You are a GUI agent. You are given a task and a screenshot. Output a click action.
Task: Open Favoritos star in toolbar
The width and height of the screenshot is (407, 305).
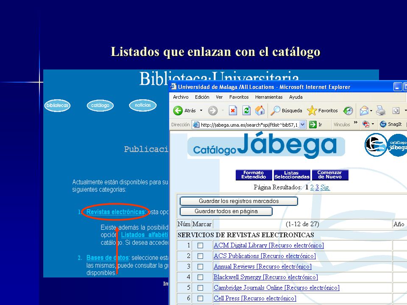pyautogui.click(x=322, y=111)
